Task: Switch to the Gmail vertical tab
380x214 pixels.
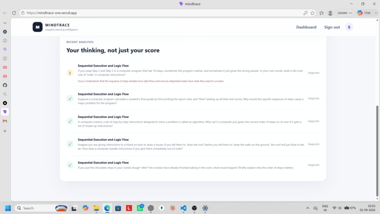Action: tap(5, 121)
